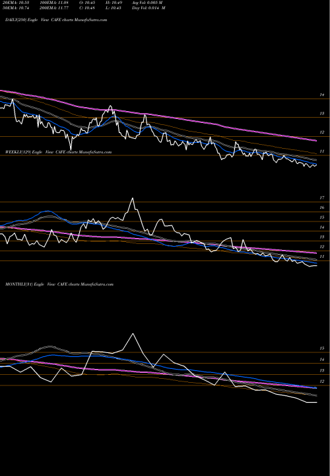Click the Avg Vol: 0.005 M text

tap(147, 3)
